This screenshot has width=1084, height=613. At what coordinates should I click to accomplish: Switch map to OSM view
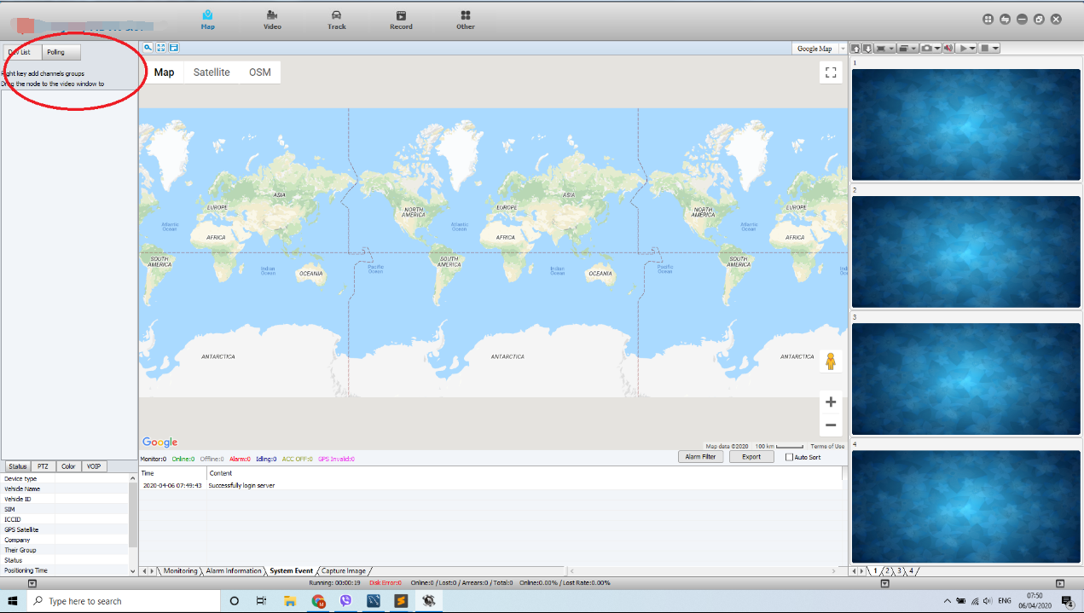[260, 72]
